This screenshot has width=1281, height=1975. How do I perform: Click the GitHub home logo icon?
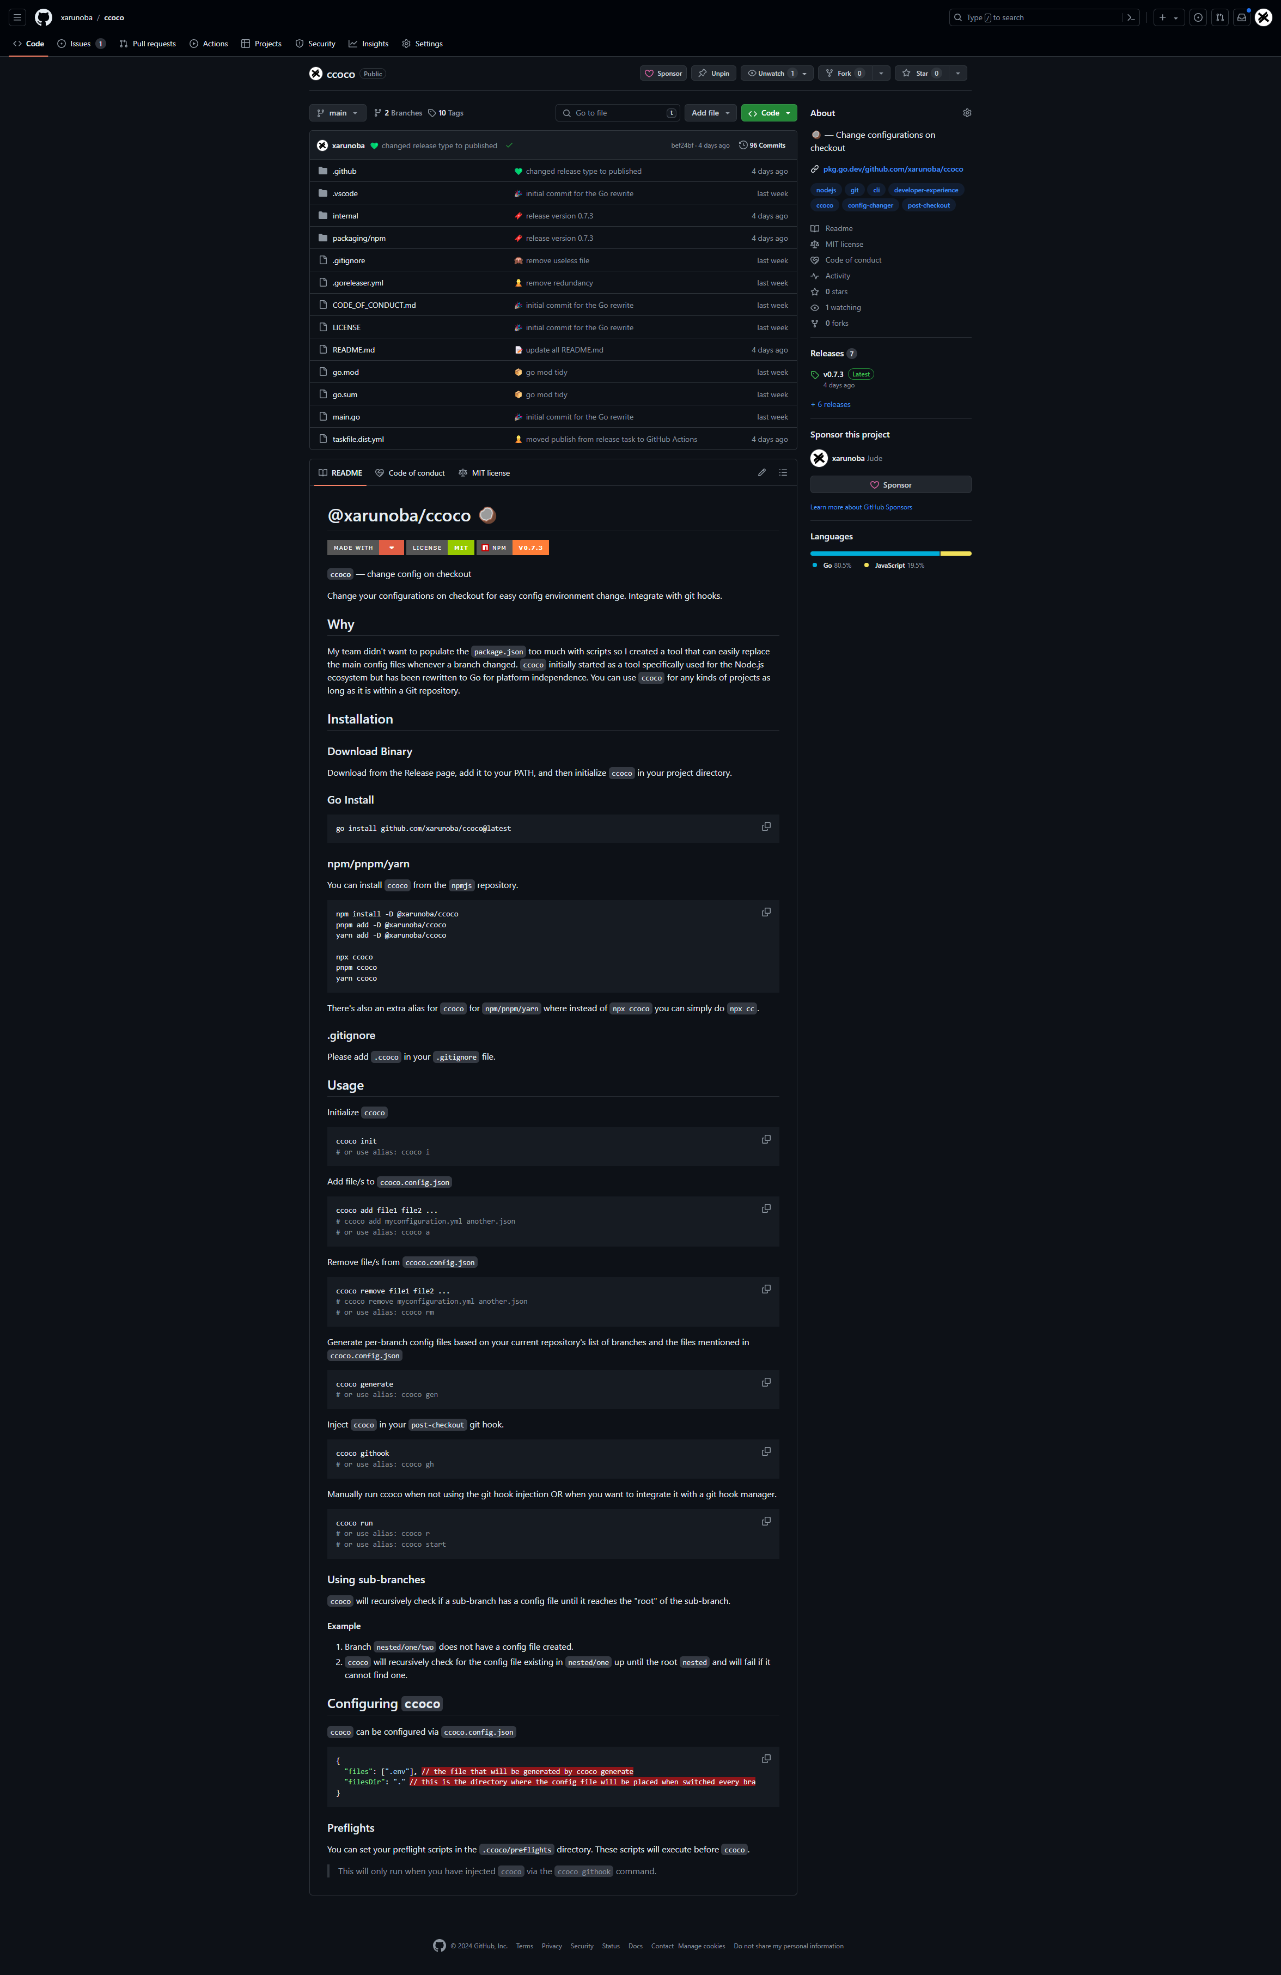coord(43,16)
